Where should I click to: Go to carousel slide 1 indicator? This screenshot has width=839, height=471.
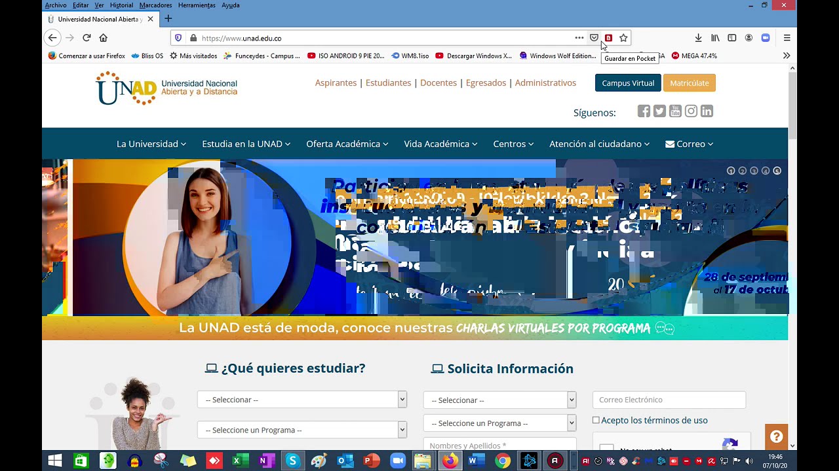(731, 171)
